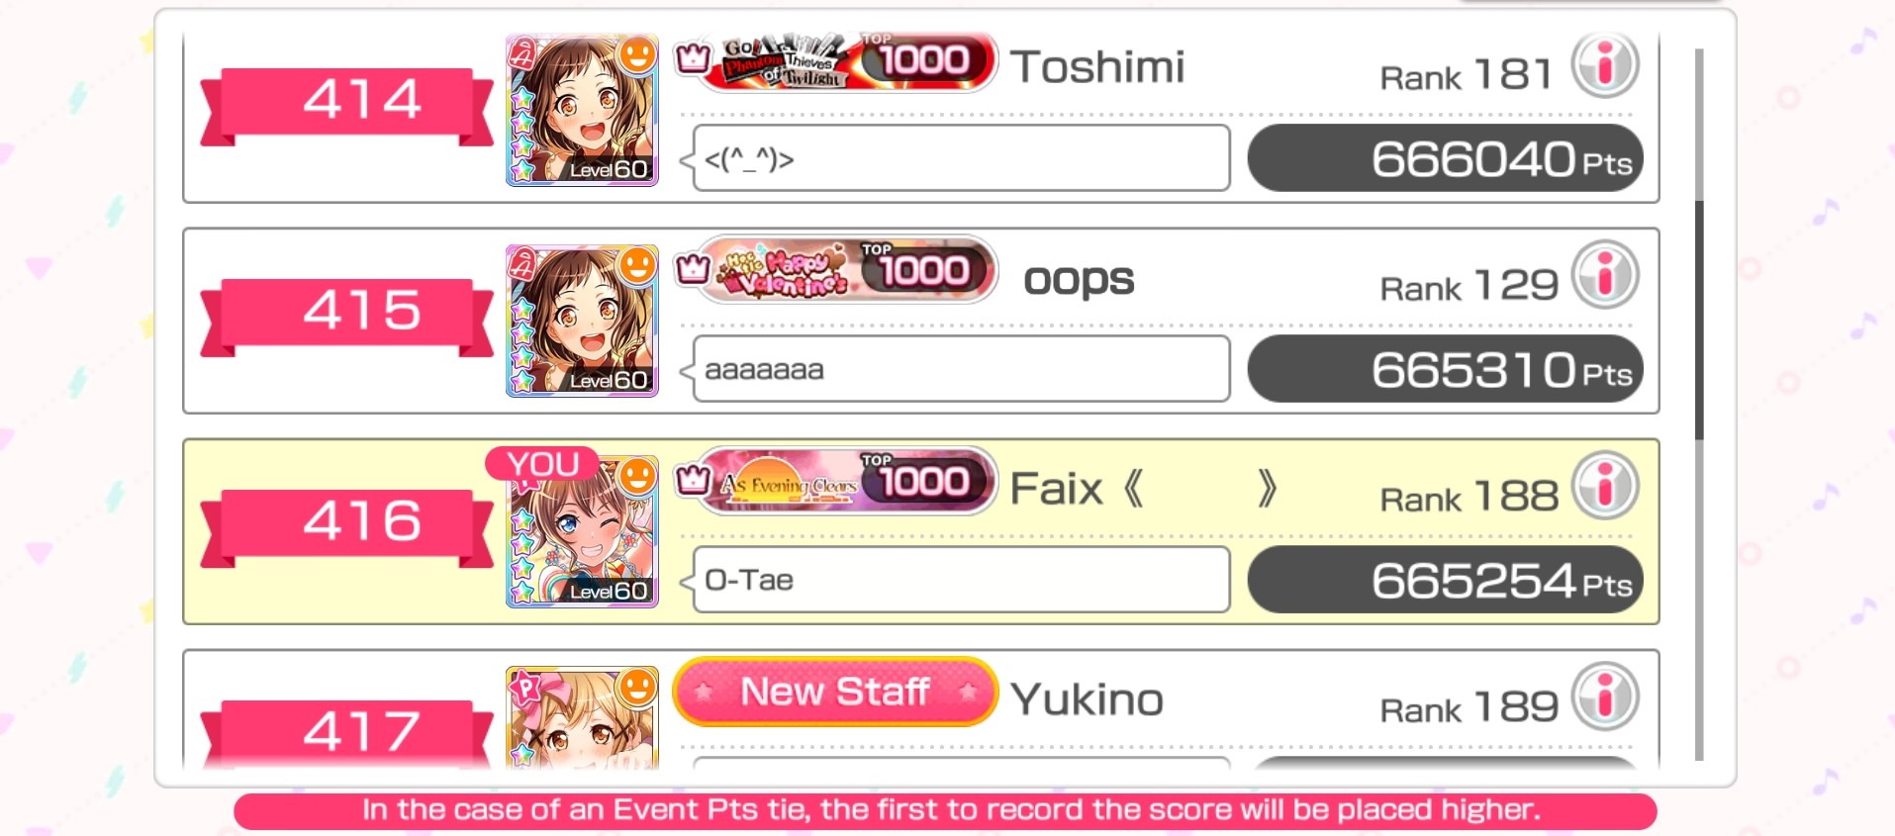Image resolution: width=1895 pixels, height=836 pixels.
Task: Open info icon for oops
Action: click(x=1605, y=275)
